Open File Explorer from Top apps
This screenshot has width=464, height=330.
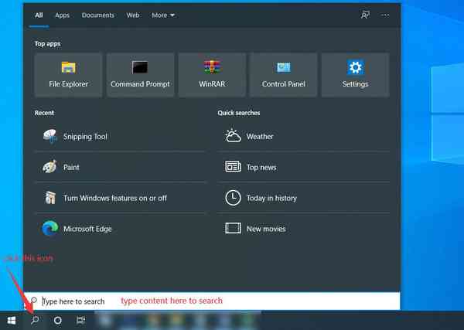pos(68,75)
